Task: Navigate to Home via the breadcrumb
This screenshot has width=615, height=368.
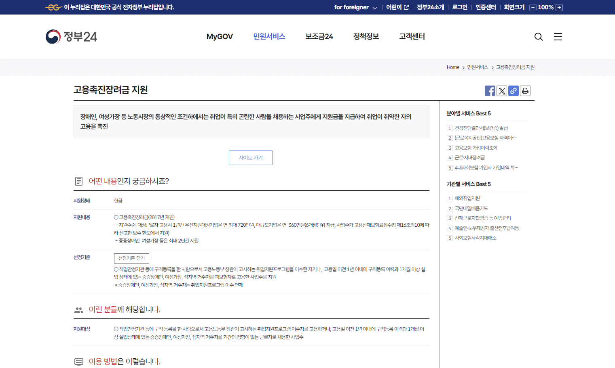Action: point(452,67)
